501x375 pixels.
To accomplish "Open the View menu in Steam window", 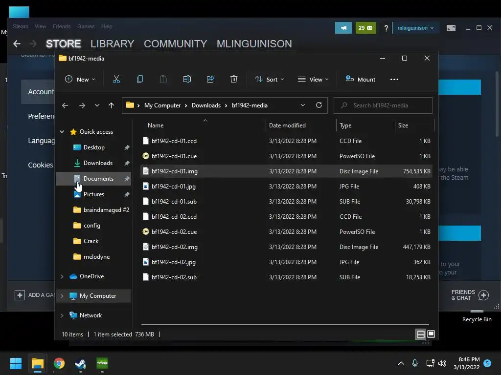I will (x=41, y=26).
